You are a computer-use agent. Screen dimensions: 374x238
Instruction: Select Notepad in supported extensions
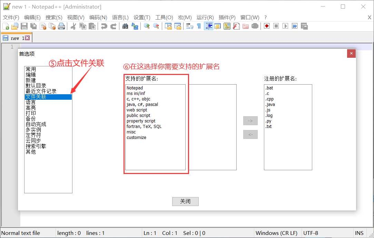155,88
